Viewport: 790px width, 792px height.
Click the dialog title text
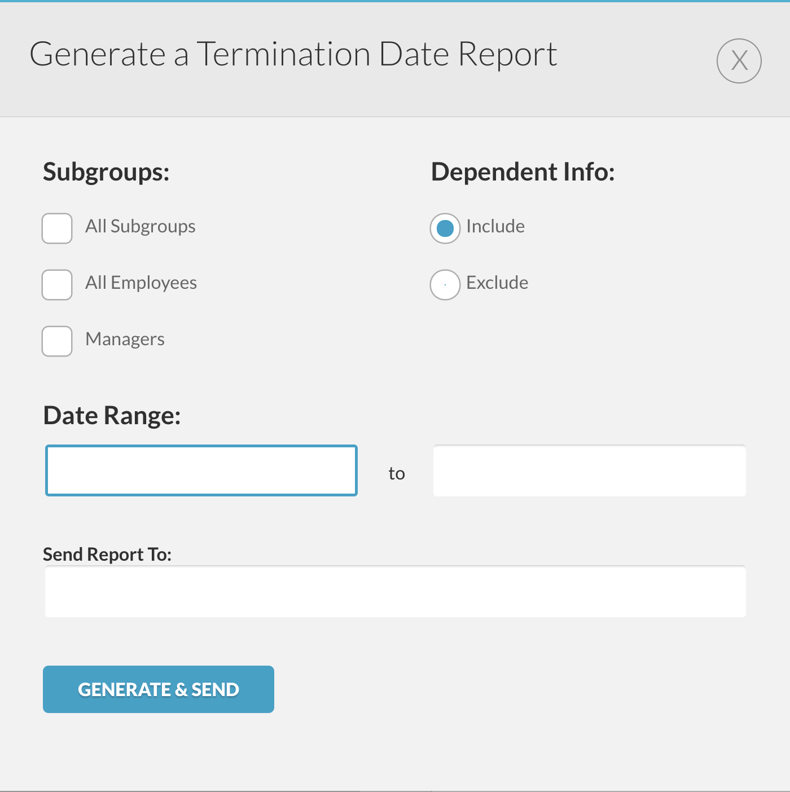(x=293, y=54)
